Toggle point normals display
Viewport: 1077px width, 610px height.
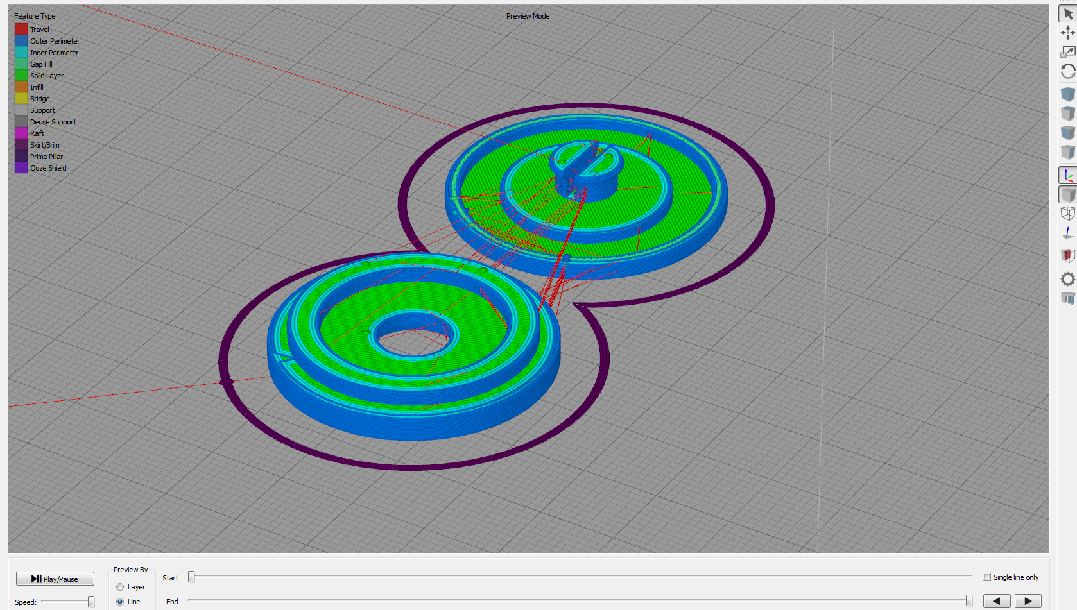coord(1068,233)
